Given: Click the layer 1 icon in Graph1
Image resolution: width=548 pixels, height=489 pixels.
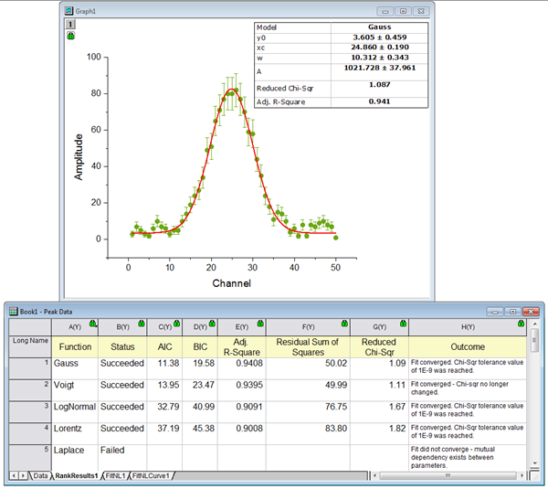Looking at the screenshot, I should pyautogui.click(x=71, y=25).
